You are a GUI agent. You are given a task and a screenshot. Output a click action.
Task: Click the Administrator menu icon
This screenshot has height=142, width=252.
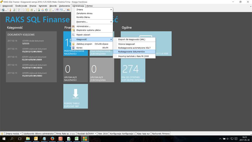tap(73, 26)
